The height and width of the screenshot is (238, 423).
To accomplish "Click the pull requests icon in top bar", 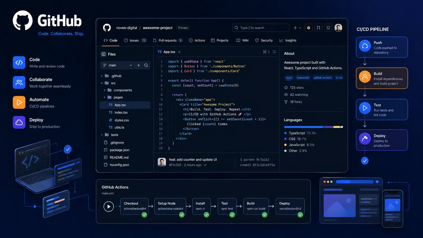I will (318, 28).
